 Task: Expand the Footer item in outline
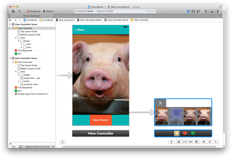point(19,81)
